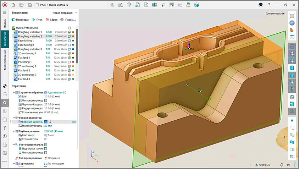Click the 34 dimension label in the viewport
Screen dimensions: 299x169
pos(199,91)
